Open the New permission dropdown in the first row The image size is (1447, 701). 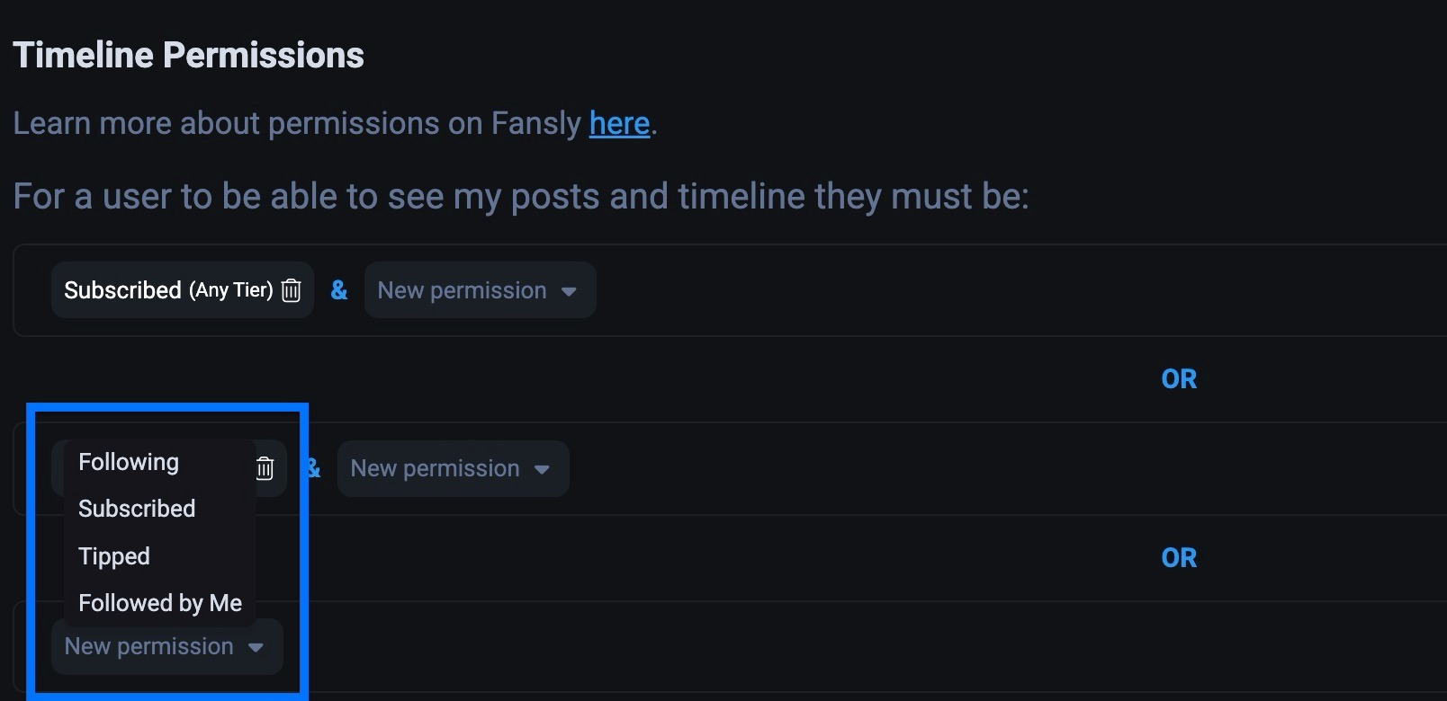(480, 289)
